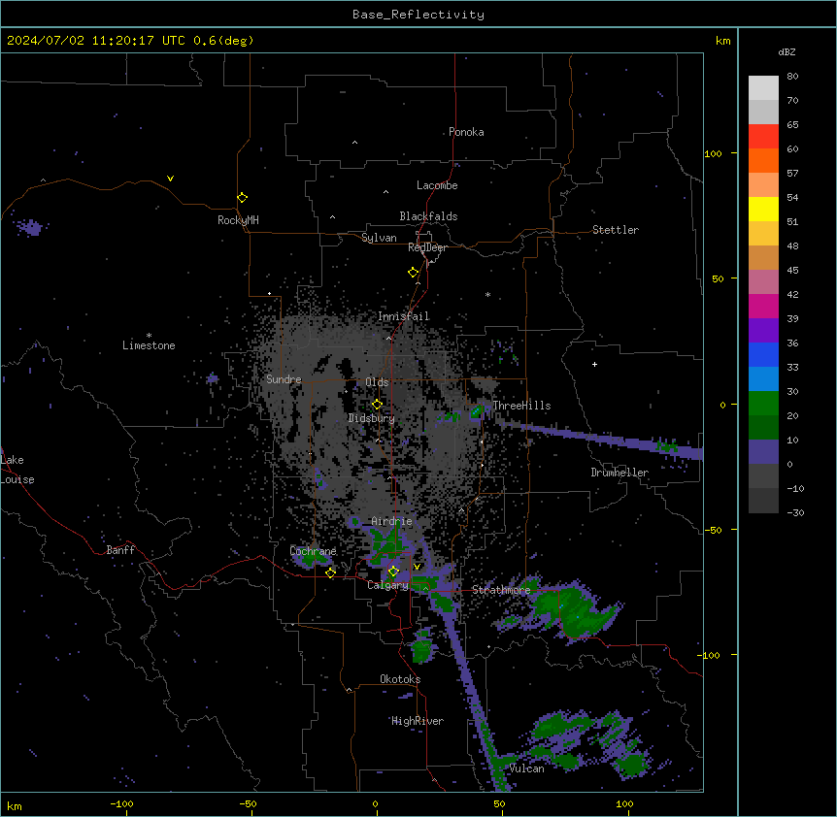Click the dBZ legend heading
The width and height of the screenshot is (837, 817).
[x=787, y=51]
